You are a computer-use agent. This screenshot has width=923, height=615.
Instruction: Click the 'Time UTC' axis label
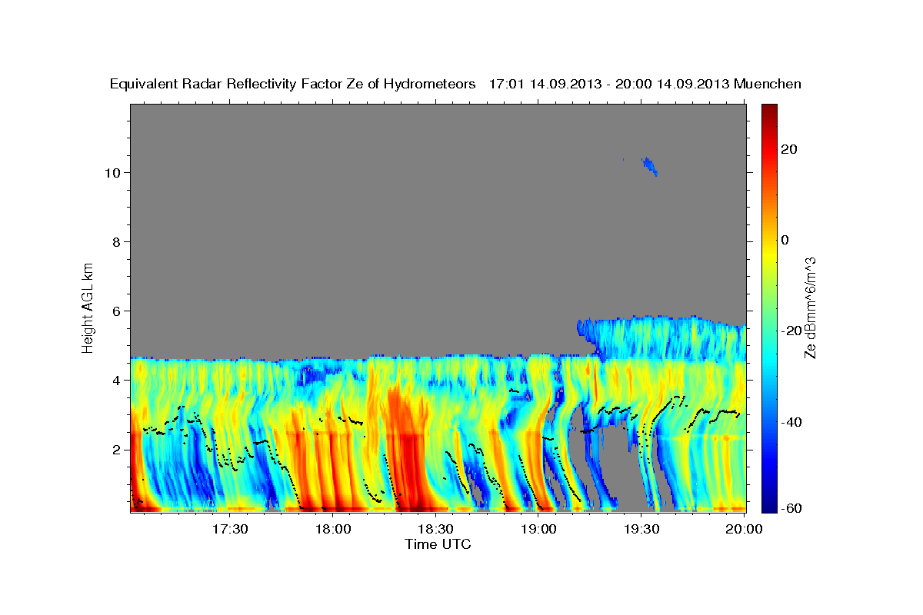pos(438,544)
